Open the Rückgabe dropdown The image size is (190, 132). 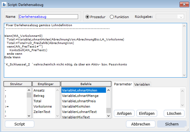coord(170,17)
